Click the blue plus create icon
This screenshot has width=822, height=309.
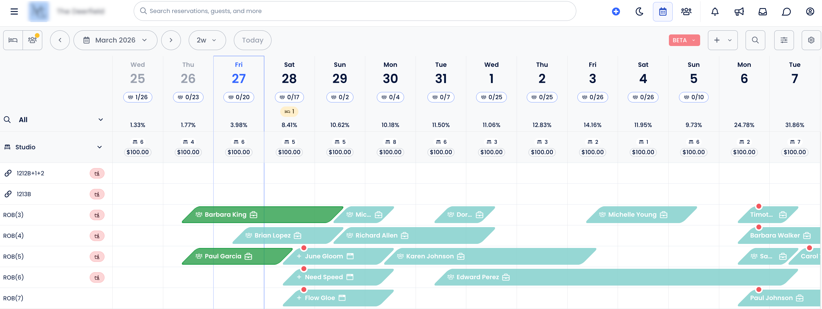click(x=616, y=12)
